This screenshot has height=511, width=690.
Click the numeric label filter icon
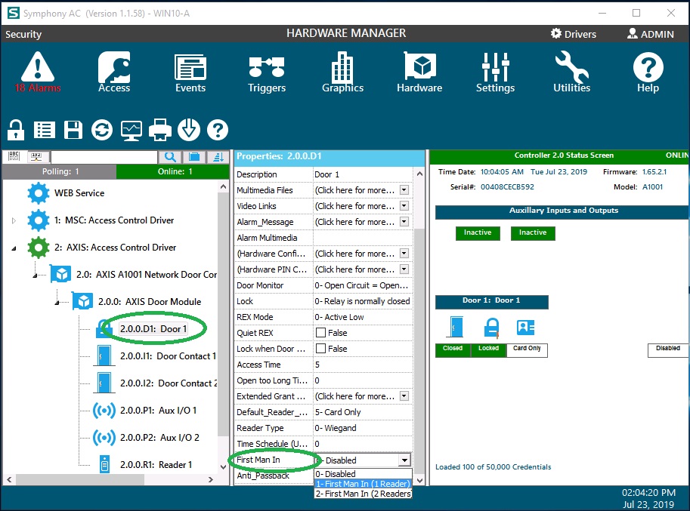(36, 156)
